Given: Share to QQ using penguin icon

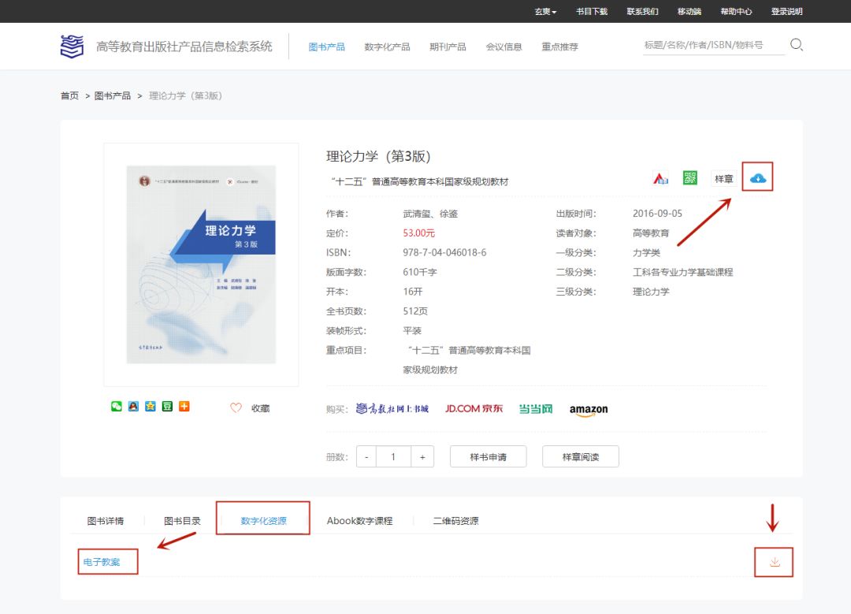Looking at the screenshot, I should tap(133, 407).
